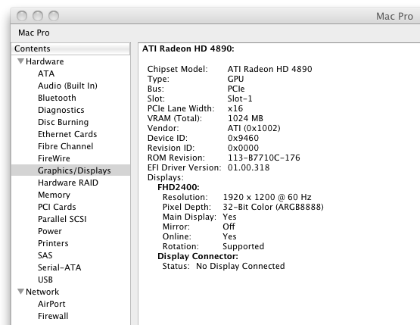Image resolution: width=420 pixels, height=325 pixels.
Task: View the Memory information
Action: click(54, 195)
